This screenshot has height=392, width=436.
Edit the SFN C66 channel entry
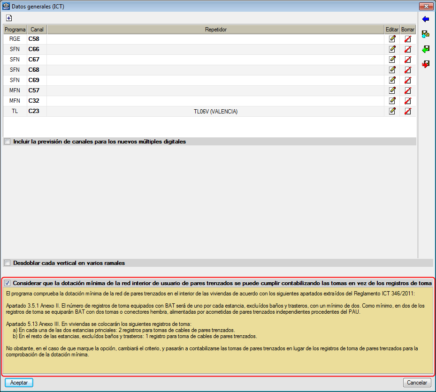point(392,49)
